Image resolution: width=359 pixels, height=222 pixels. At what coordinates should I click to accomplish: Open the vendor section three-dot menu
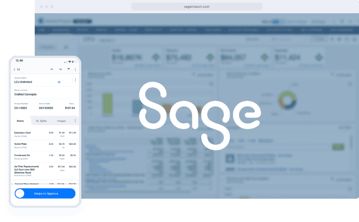tap(75, 80)
